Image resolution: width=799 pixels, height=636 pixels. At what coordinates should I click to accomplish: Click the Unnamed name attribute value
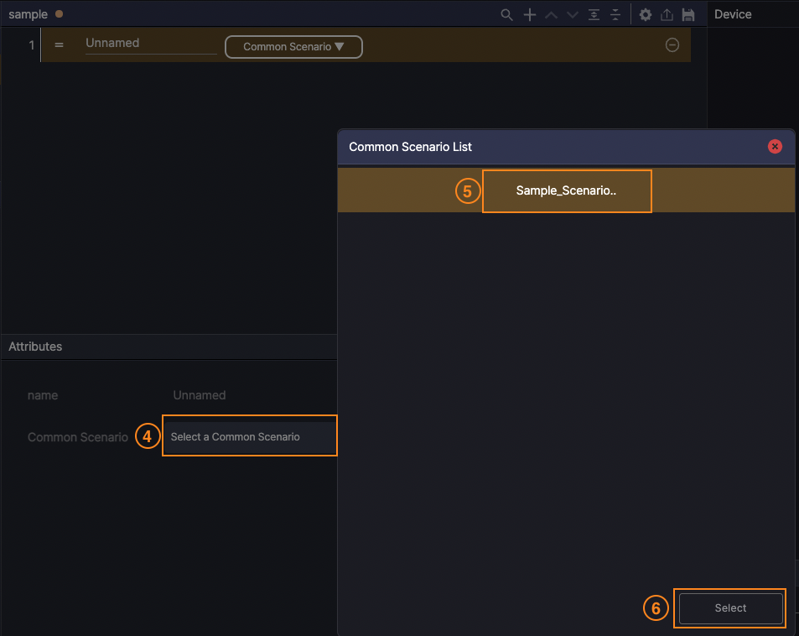tap(200, 395)
